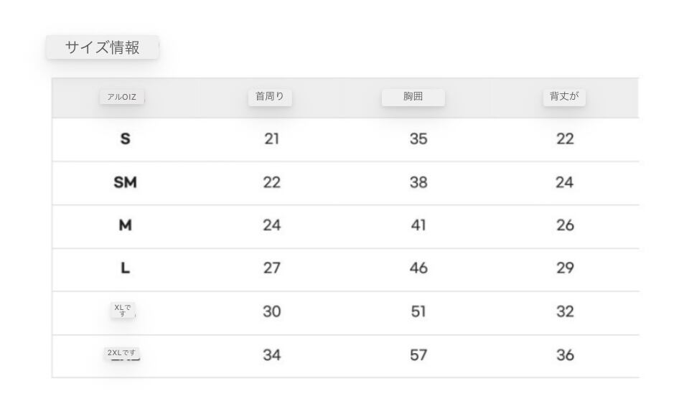Click the 背丈が column header
Image resolution: width=679 pixels, height=404 pixels.
pos(563,97)
